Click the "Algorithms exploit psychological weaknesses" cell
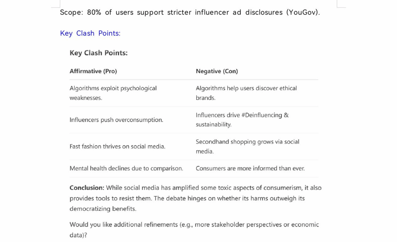 click(113, 93)
